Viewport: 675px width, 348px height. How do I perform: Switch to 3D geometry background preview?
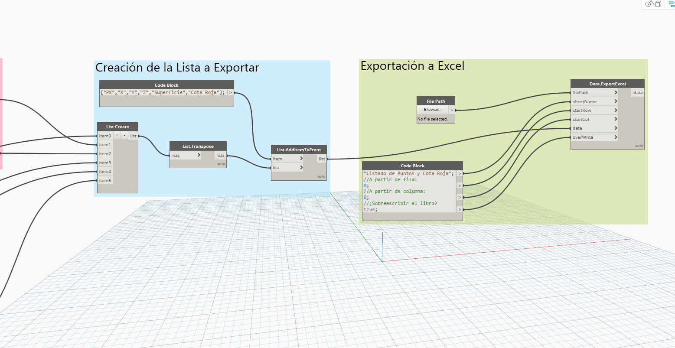pyautogui.click(x=653, y=4)
